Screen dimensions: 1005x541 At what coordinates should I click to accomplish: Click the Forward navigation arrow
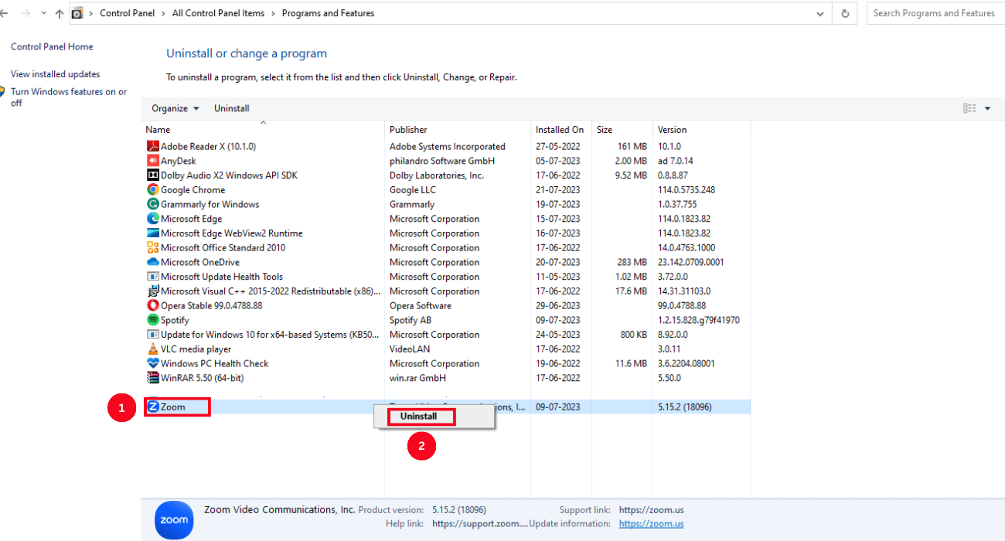[26, 13]
